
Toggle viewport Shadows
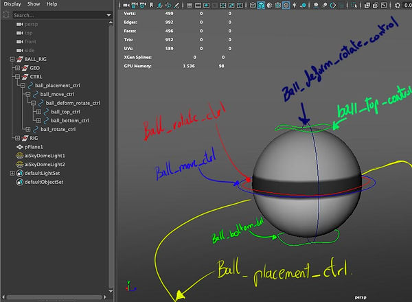pos(304,5)
